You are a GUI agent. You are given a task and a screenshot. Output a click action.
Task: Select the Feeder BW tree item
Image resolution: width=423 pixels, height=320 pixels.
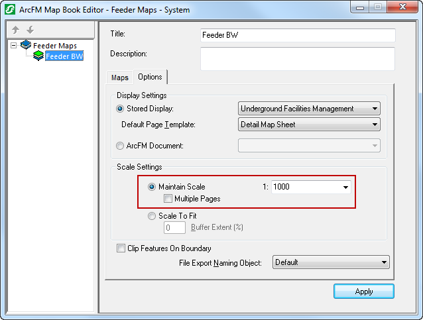coord(64,56)
